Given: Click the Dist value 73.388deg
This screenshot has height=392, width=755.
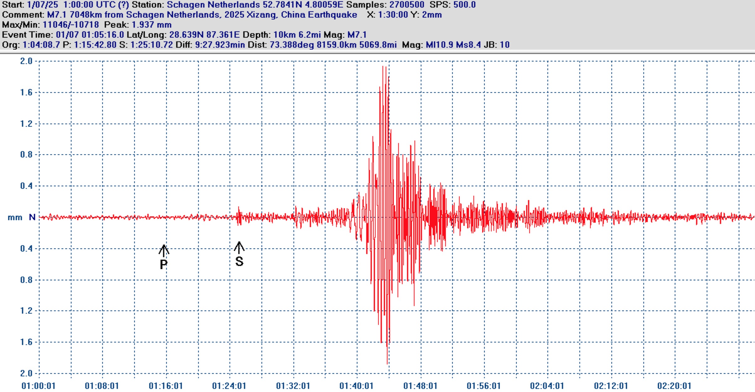Looking at the screenshot, I should (292, 45).
